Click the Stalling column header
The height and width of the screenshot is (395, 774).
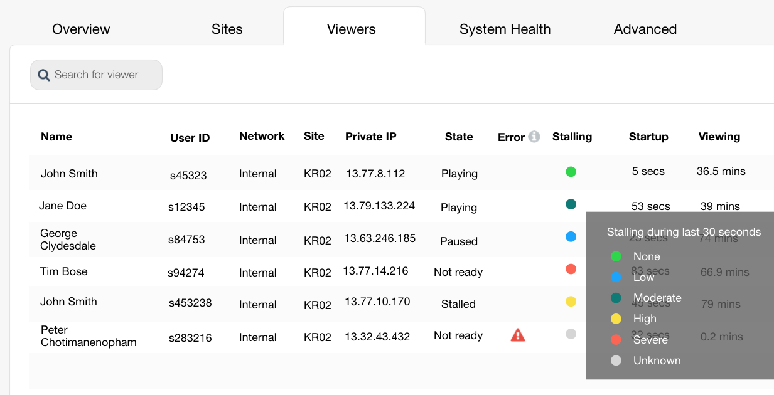coord(572,137)
